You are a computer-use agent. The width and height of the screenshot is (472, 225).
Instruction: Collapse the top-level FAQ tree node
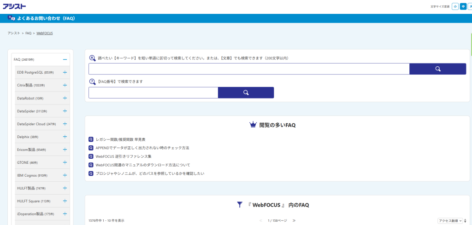point(65,59)
